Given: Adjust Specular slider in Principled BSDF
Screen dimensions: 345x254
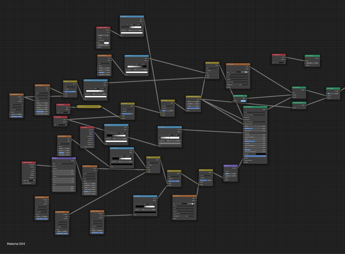Looking at the screenshot, I should [x=255, y=129].
